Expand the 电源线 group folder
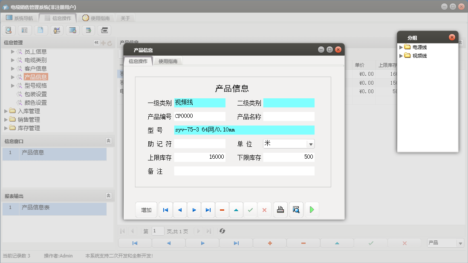This screenshot has height=263, width=468. tap(400, 47)
